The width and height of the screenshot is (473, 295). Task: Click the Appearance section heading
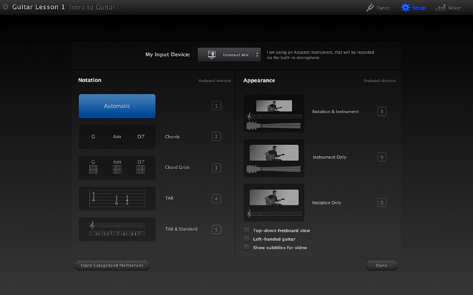pyautogui.click(x=259, y=80)
